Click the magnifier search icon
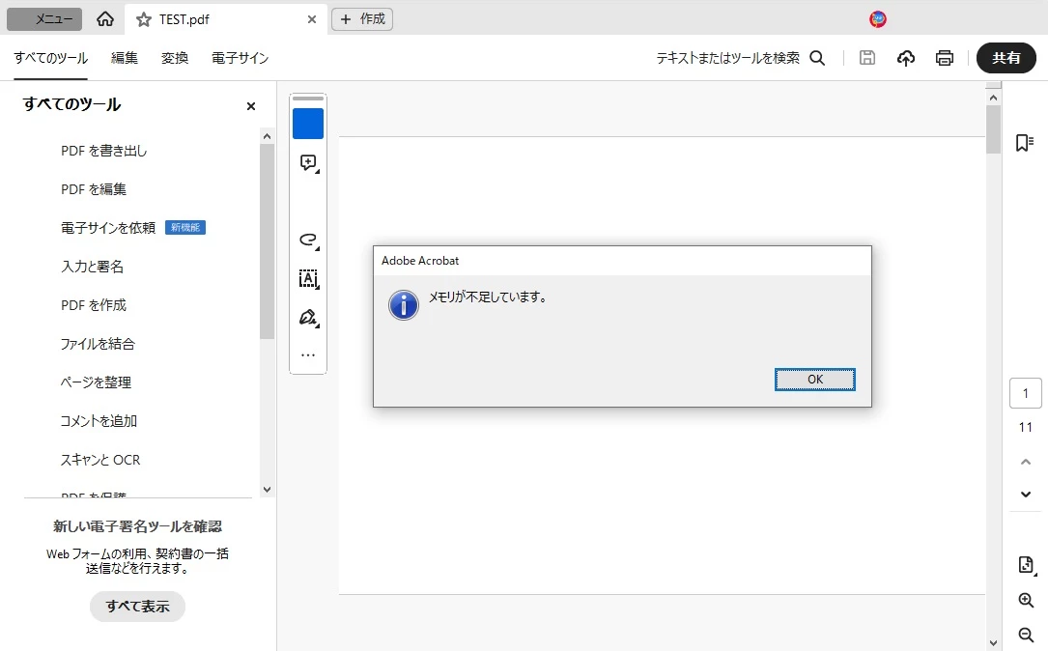The height and width of the screenshot is (651, 1048). pyautogui.click(x=817, y=58)
